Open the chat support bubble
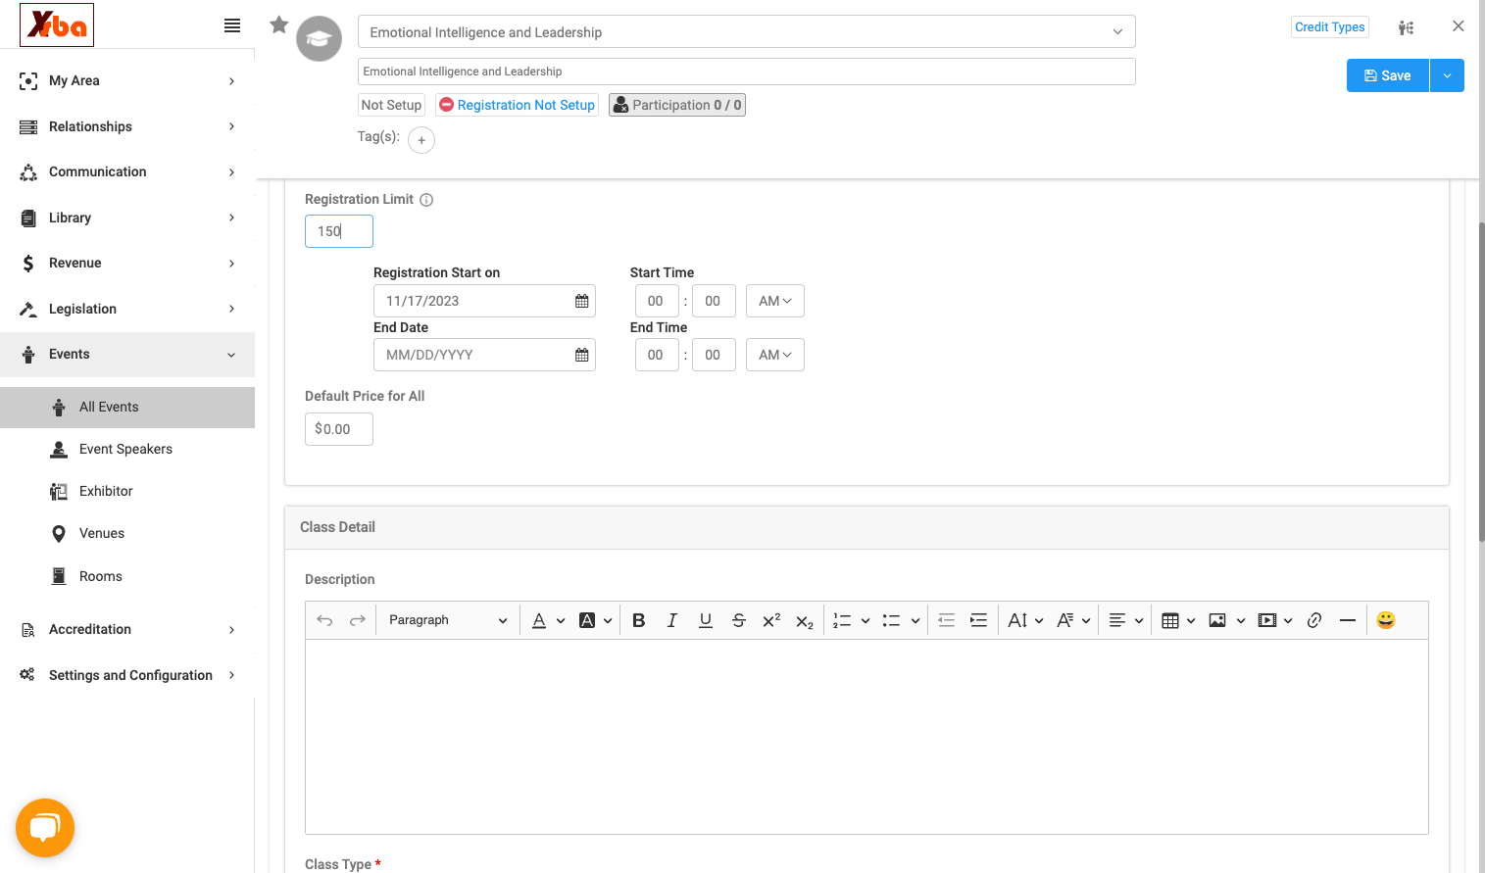Image resolution: width=1485 pixels, height=873 pixels. pos(45,828)
